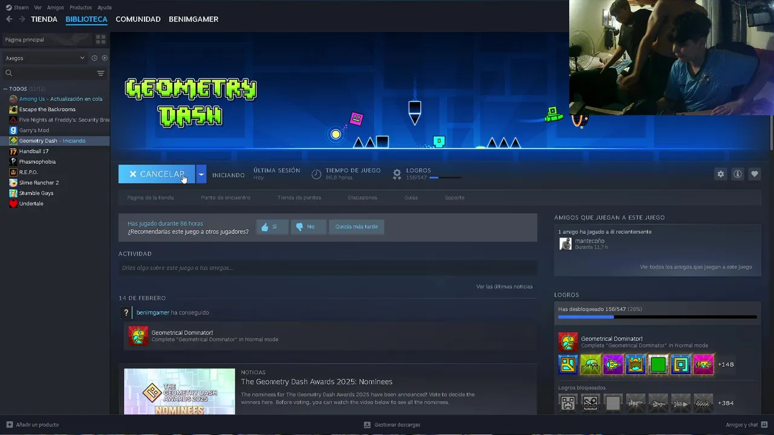Screen dimensions: 774x435
Task: Open the Amigos menu
Action: pyautogui.click(x=56, y=7)
